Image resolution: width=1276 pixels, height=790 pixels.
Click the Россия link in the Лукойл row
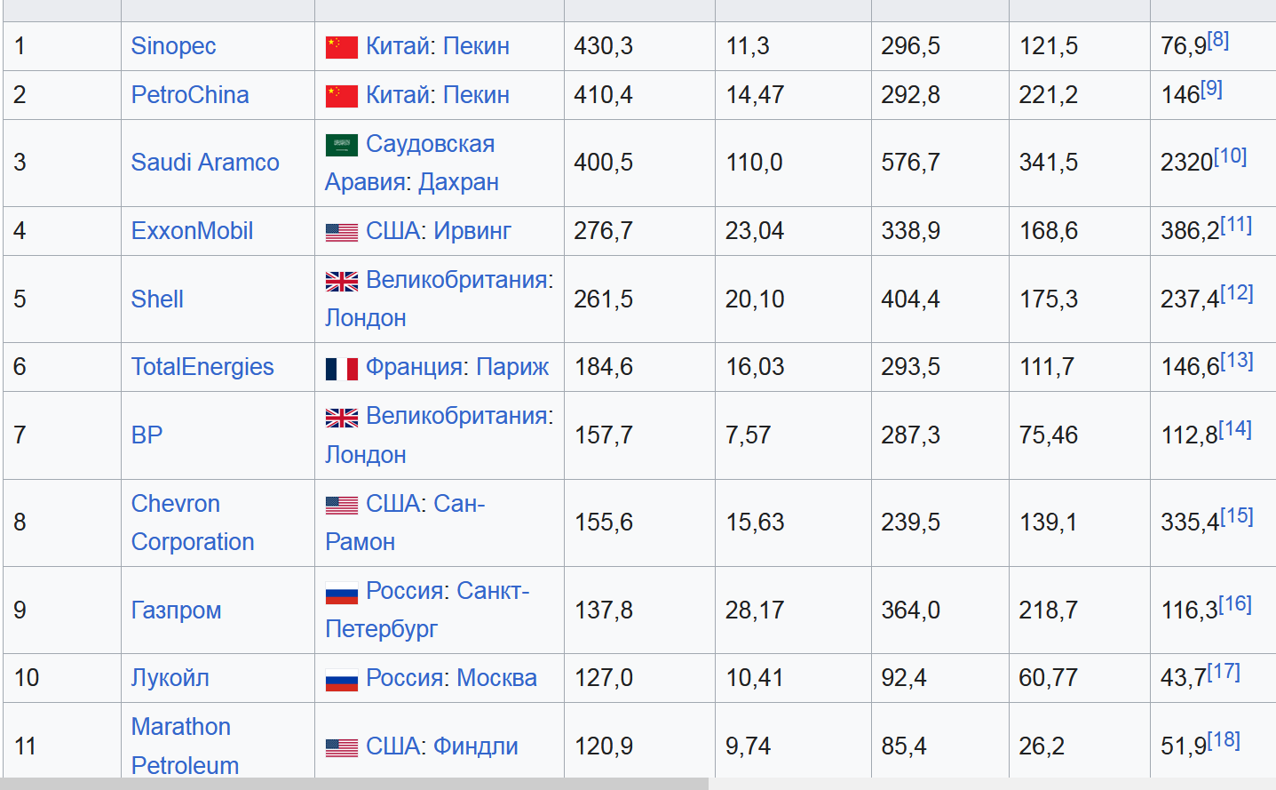pos(404,678)
